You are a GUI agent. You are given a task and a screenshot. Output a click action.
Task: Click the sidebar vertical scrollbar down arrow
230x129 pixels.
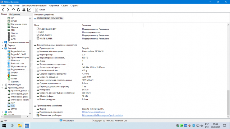pos(30,114)
